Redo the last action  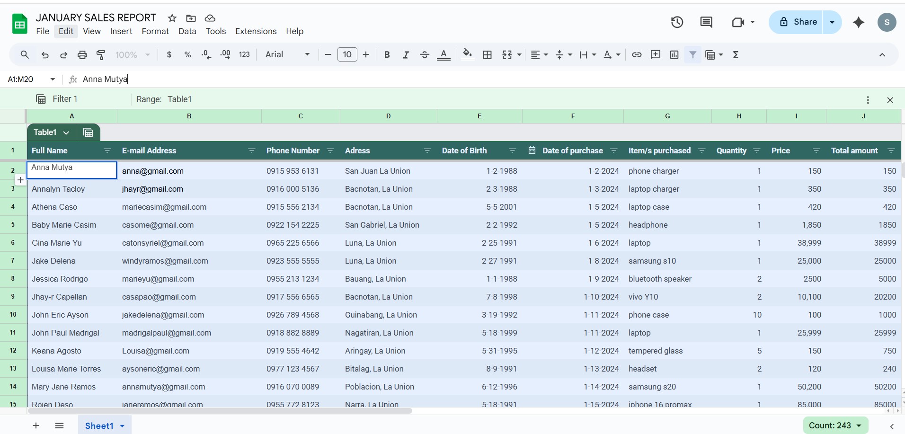coord(63,55)
